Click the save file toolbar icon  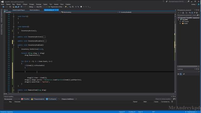tap(16, 7)
